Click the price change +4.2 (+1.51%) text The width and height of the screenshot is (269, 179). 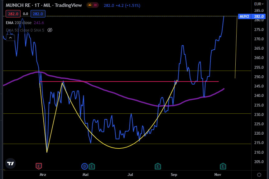128,6
